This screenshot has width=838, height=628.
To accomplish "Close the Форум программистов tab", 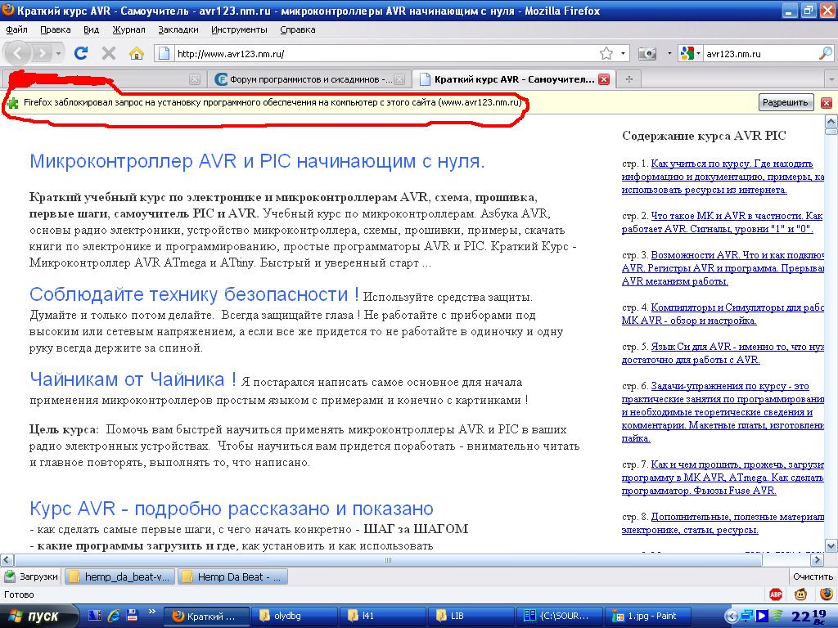I will click(x=399, y=79).
